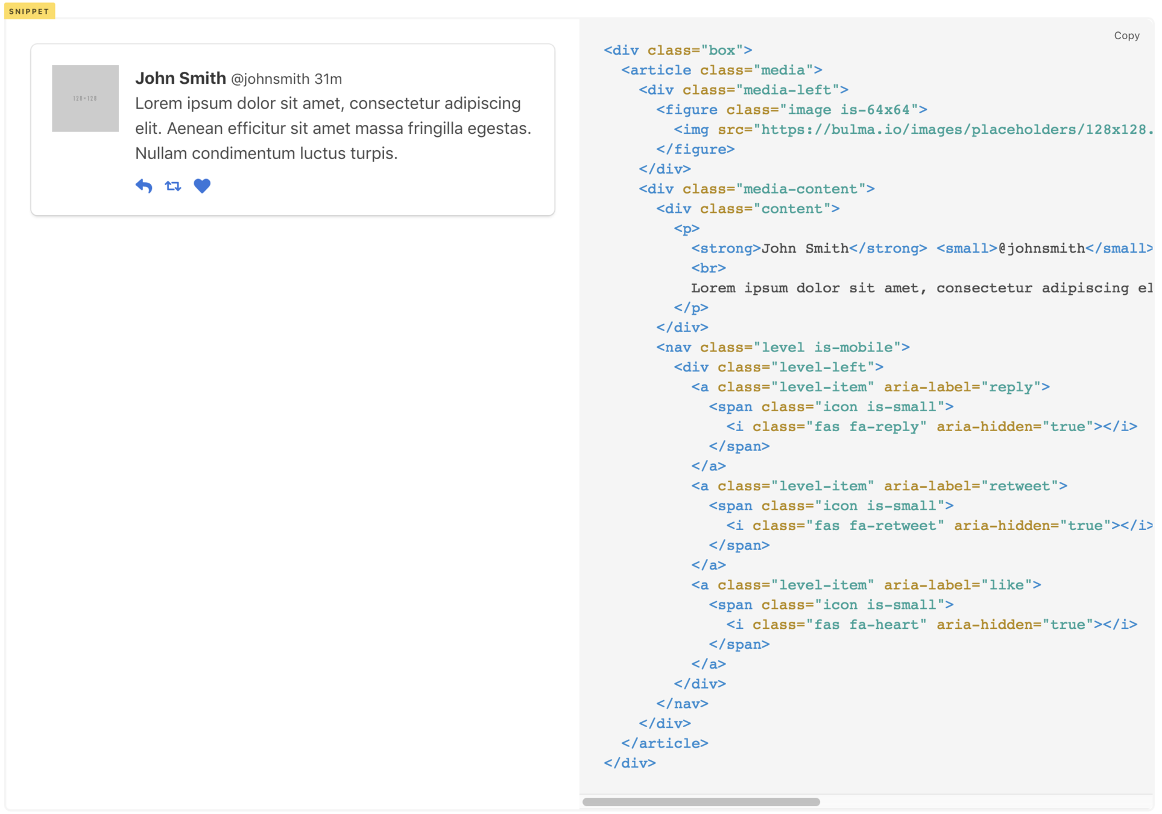Click the 31m timestamp text
Screen dimensions: 1162x814
coord(328,79)
